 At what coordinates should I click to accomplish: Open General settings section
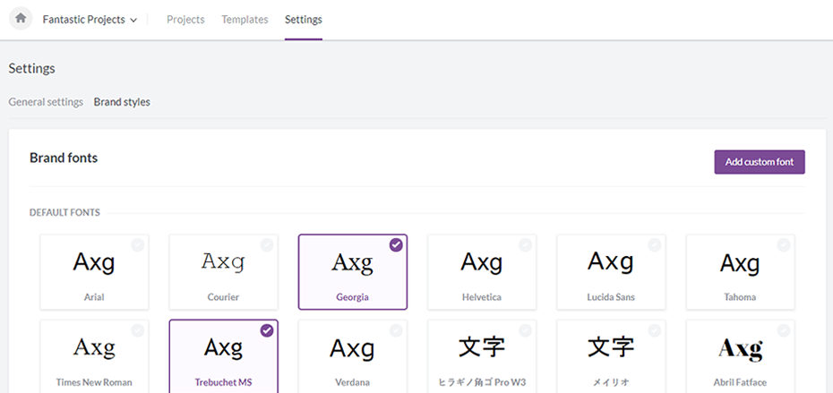point(46,102)
